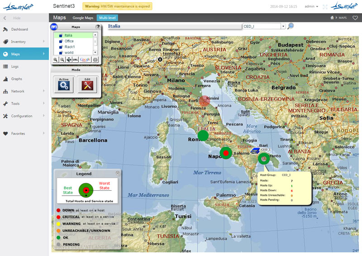
Task: Click maps list scroll down arrow
Action: tap(95, 53)
